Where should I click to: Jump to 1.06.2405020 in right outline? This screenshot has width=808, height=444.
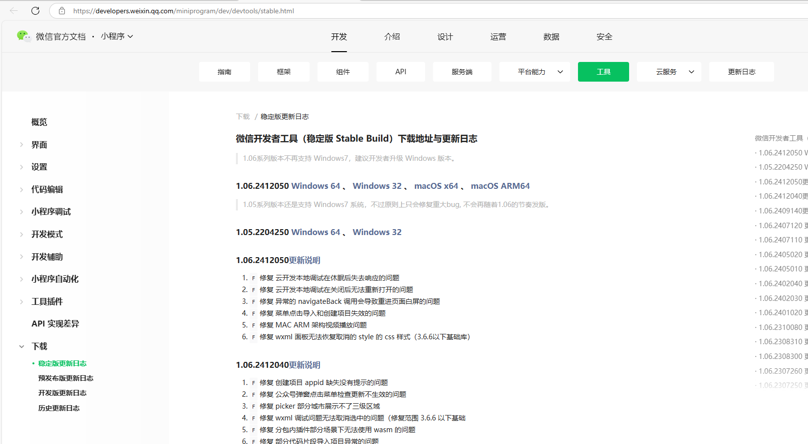click(x=781, y=254)
